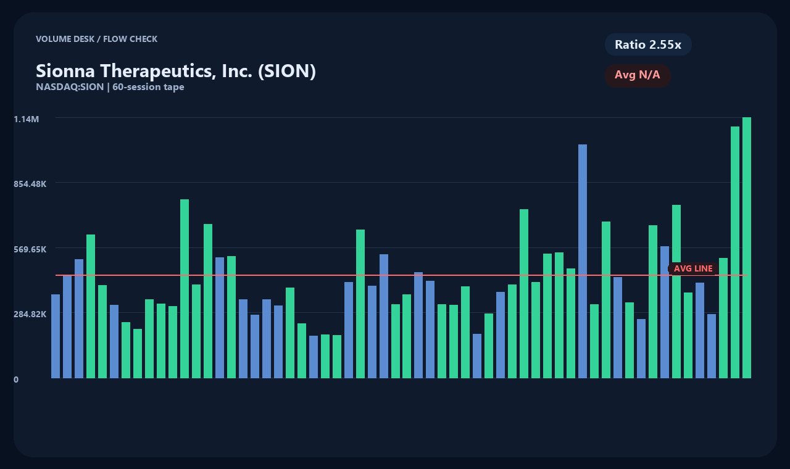The height and width of the screenshot is (469, 790).
Task: Click the 0 y-axis label
Action: [x=16, y=380]
